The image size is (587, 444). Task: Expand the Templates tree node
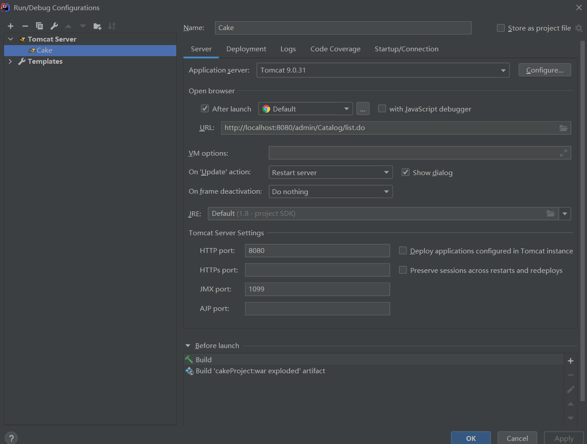coord(11,61)
